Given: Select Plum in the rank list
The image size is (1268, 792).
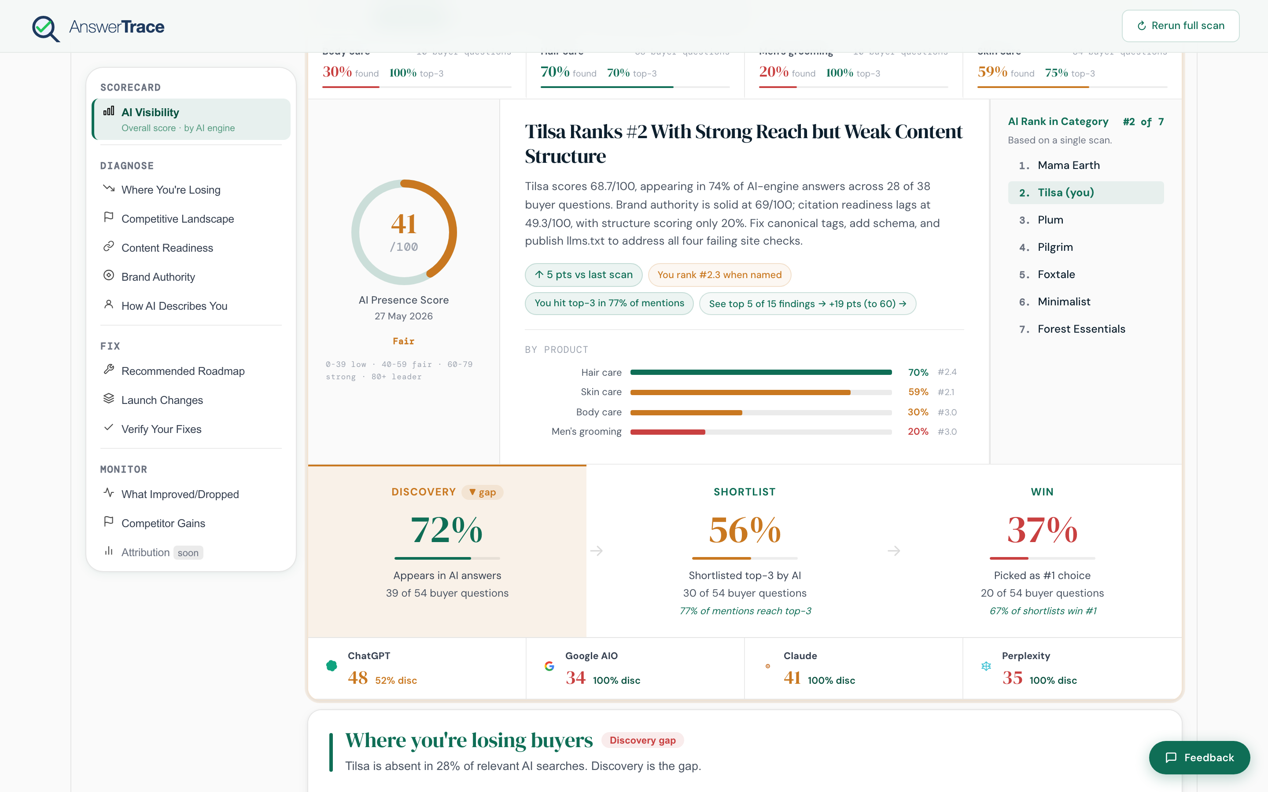Looking at the screenshot, I should 1086,220.
